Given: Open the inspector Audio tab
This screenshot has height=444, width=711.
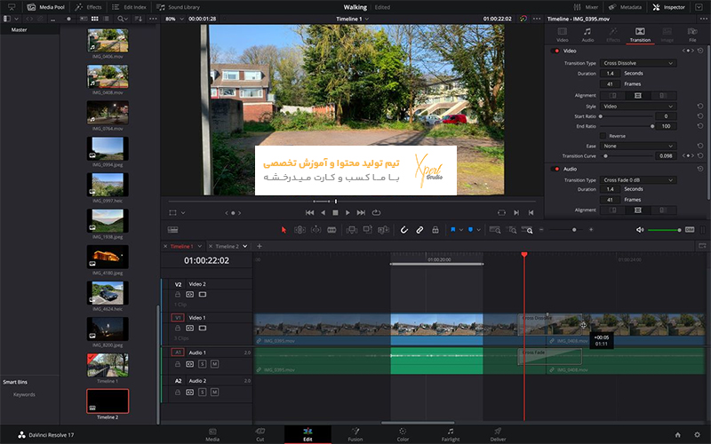Looking at the screenshot, I should coord(587,35).
